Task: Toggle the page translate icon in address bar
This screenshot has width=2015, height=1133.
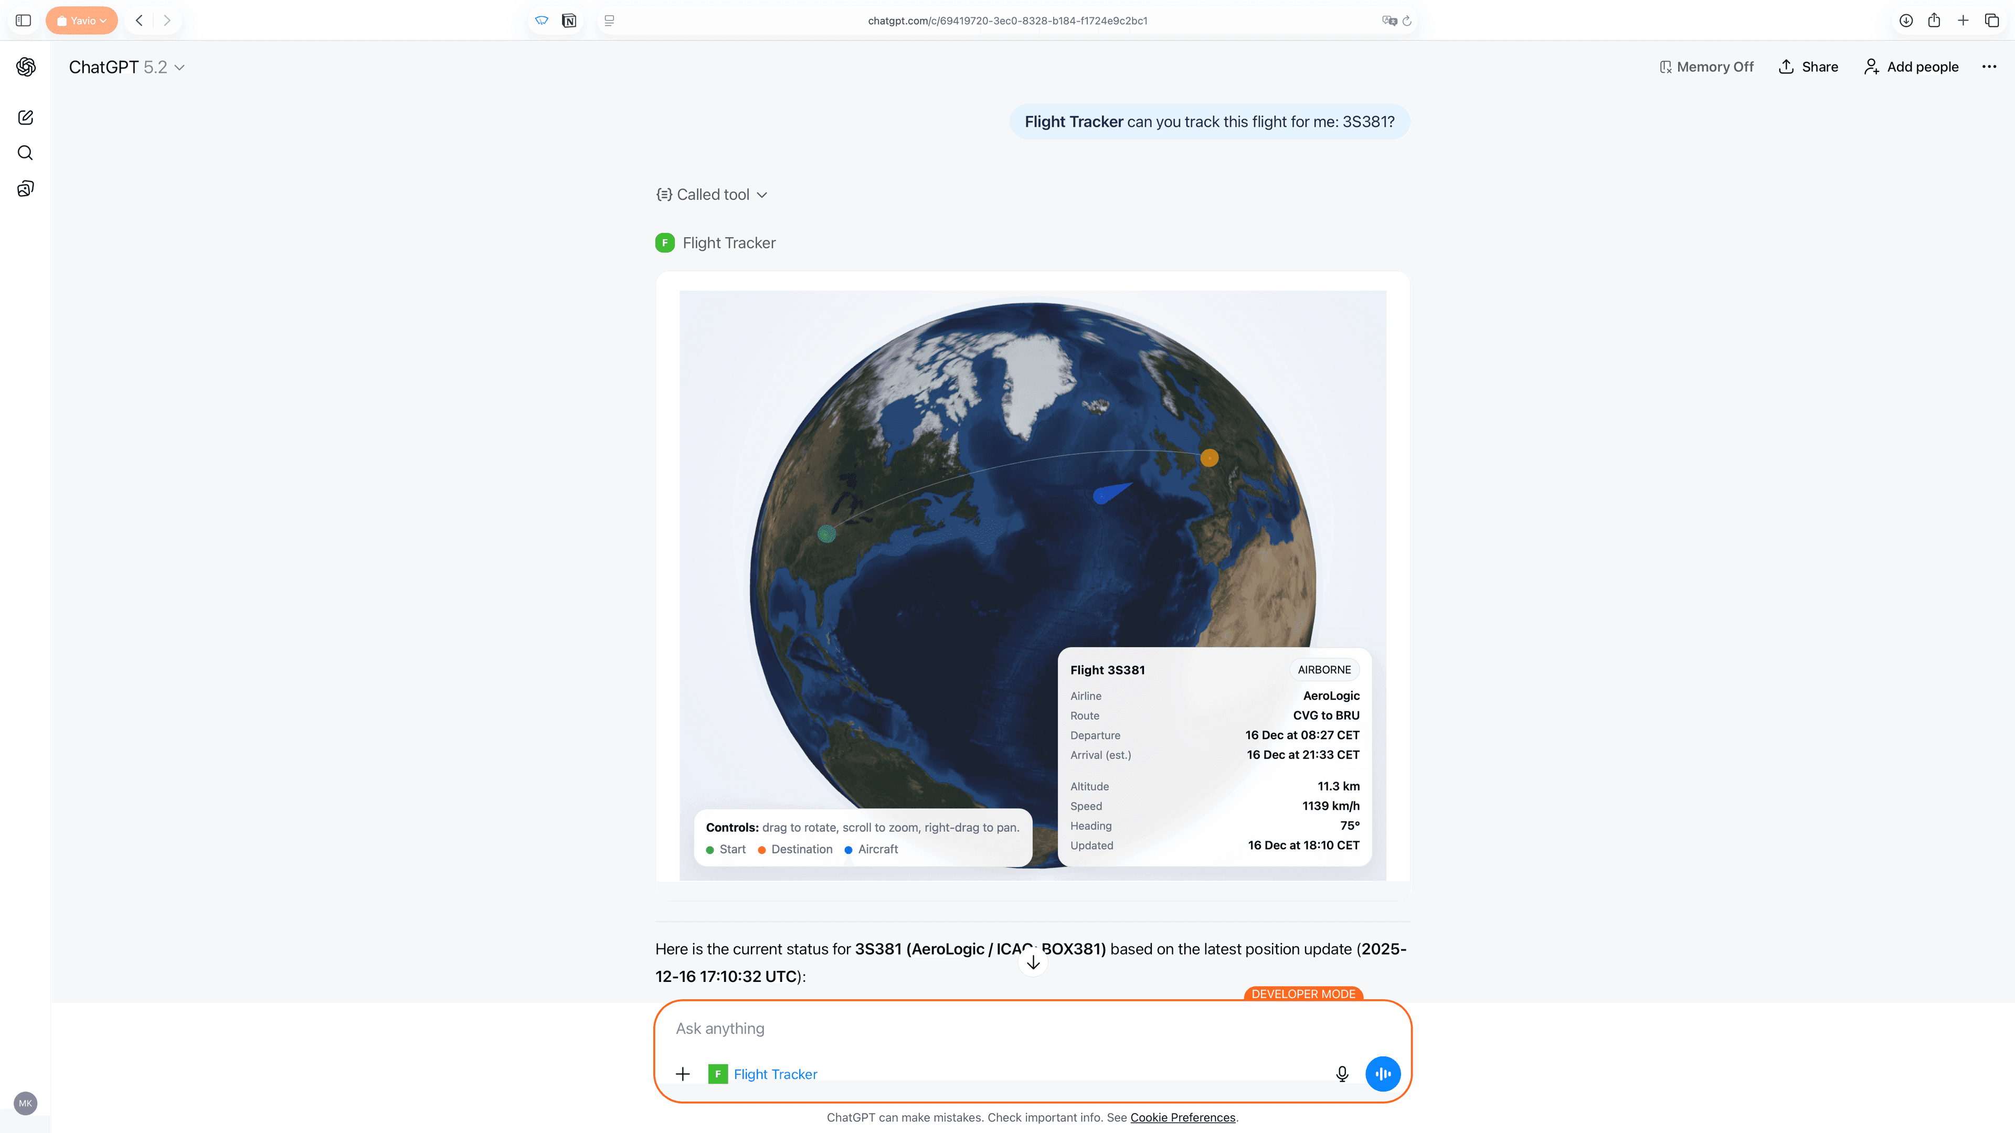Action: point(1389,20)
